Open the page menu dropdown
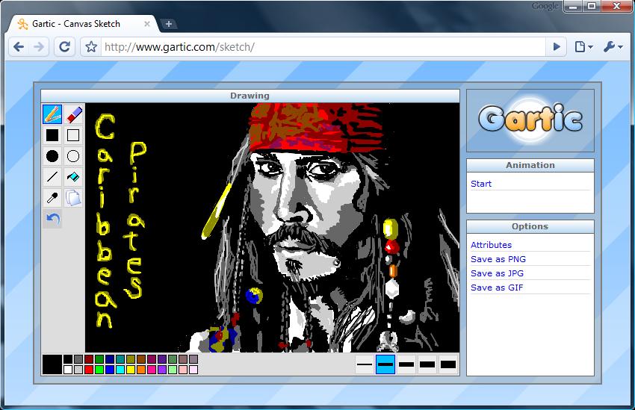The image size is (635, 410). click(x=583, y=47)
